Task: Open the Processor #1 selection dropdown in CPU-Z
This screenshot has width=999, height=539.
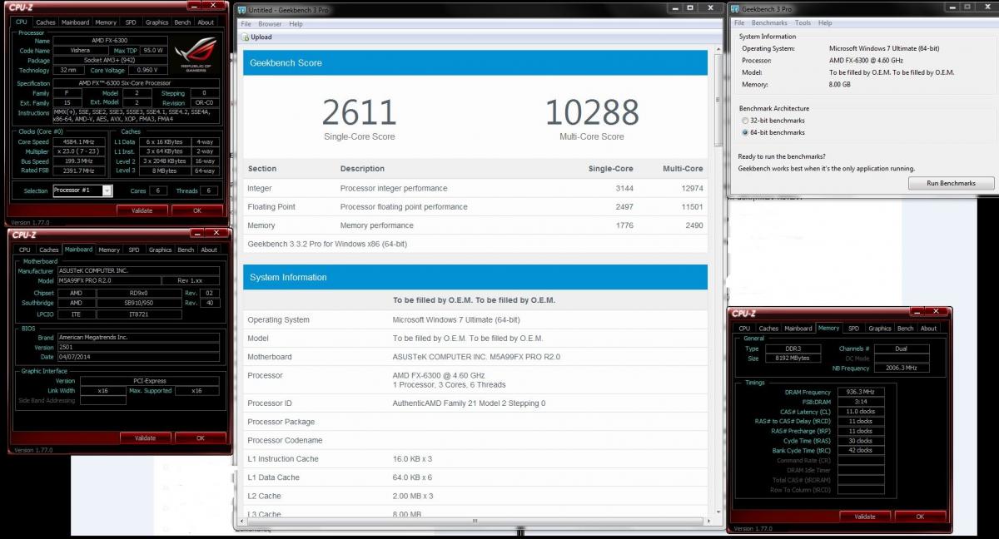Action: click(x=107, y=190)
